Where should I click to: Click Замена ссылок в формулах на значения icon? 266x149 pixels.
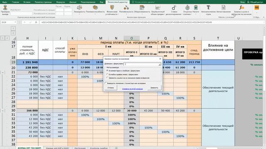coord(241,7)
